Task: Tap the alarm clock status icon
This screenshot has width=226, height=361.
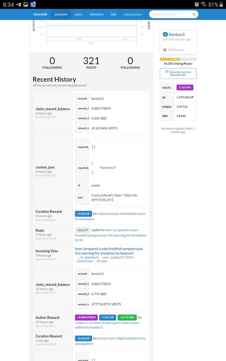Action: 197,5
